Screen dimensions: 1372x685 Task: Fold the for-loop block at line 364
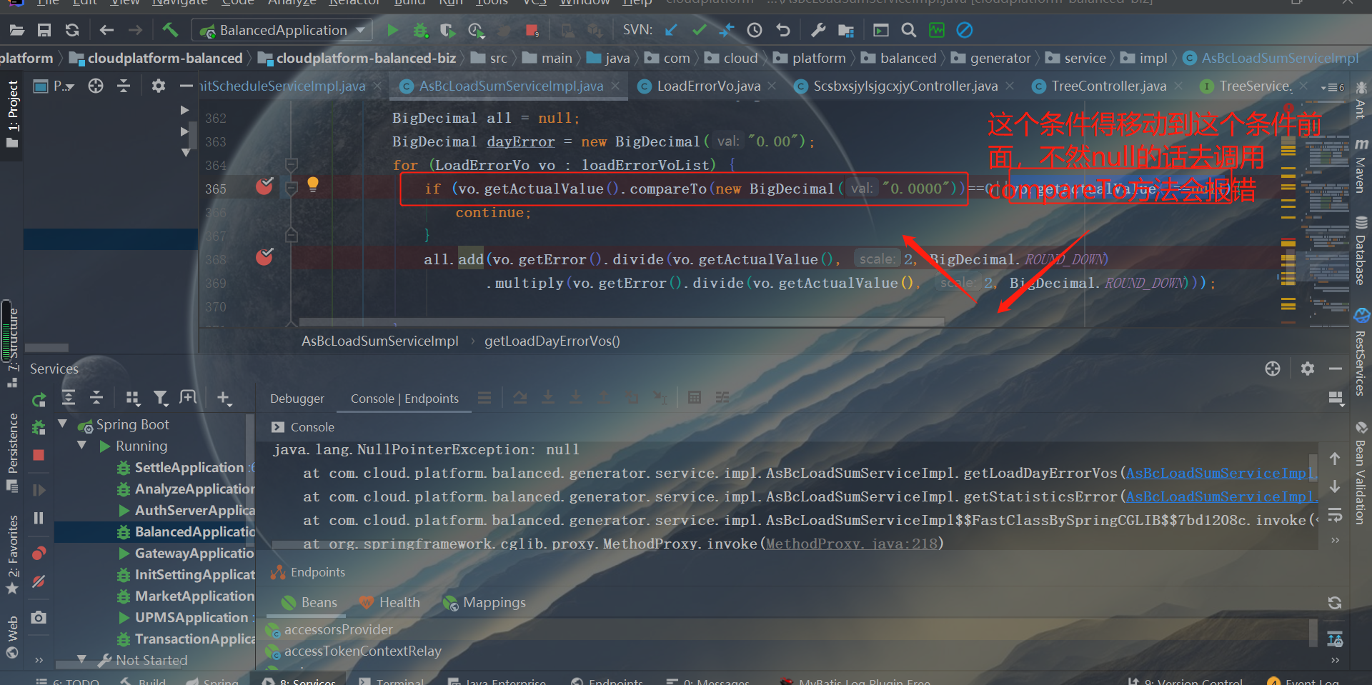292,165
